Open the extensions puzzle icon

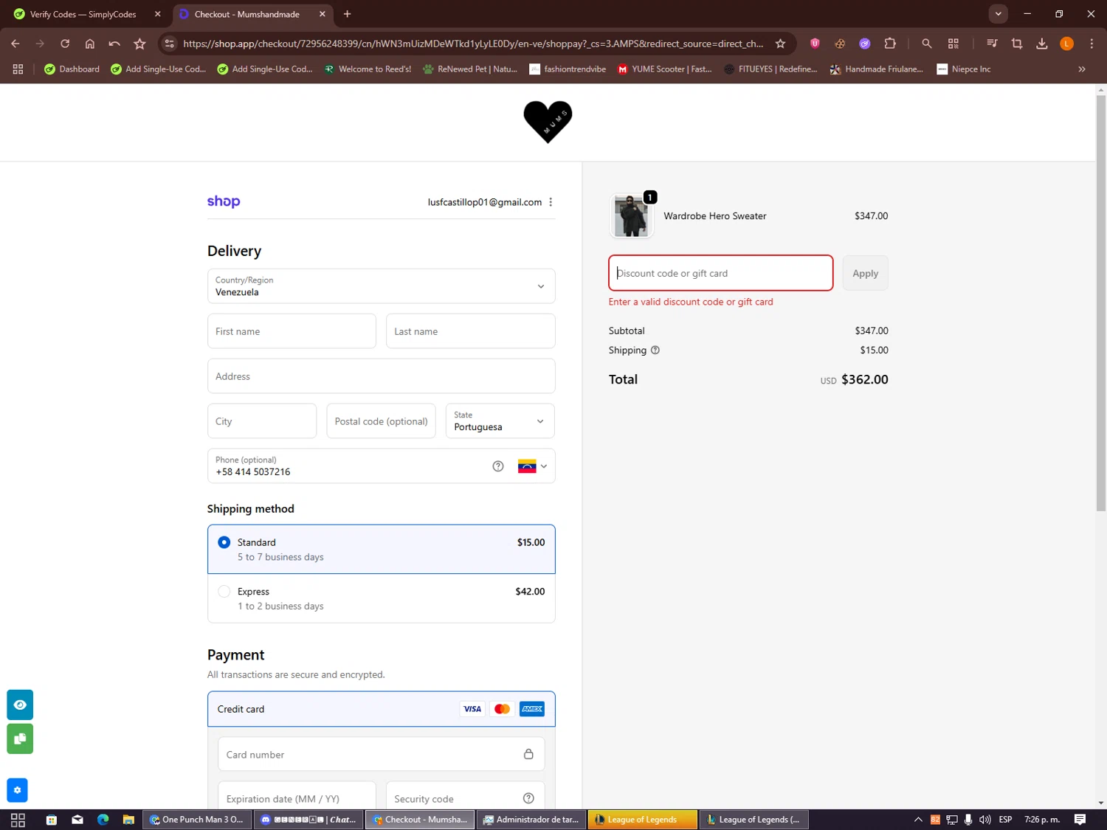[890, 44]
